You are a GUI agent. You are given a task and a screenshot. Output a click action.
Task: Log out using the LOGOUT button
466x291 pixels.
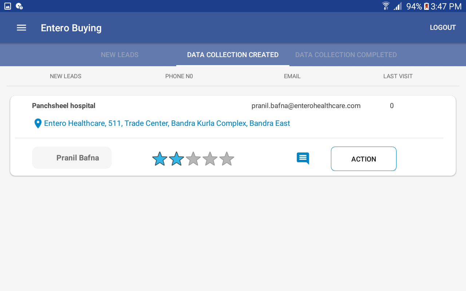(x=443, y=28)
